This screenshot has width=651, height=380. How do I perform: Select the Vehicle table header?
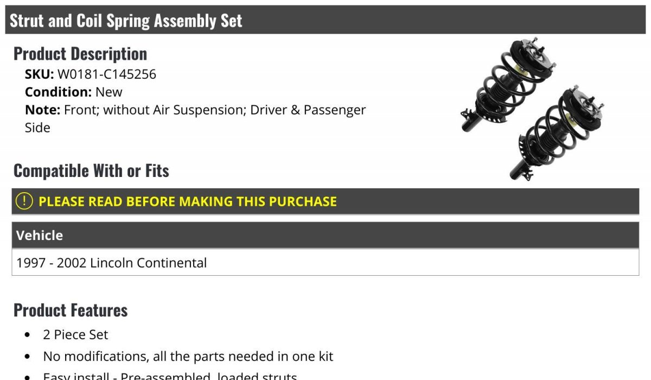[x=325, y=236]
